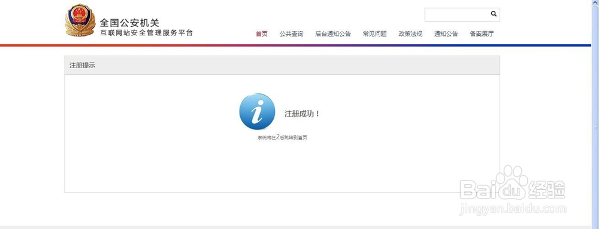
Task: Click the police badge emblem logo
Action: click(80, 20)
